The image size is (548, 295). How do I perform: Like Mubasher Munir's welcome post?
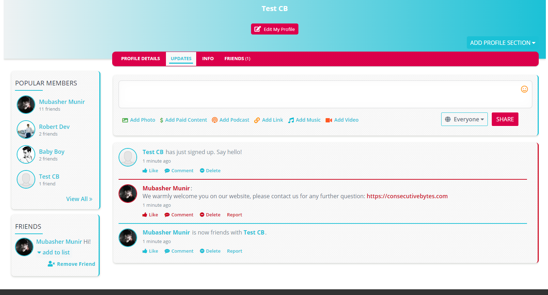150,215
